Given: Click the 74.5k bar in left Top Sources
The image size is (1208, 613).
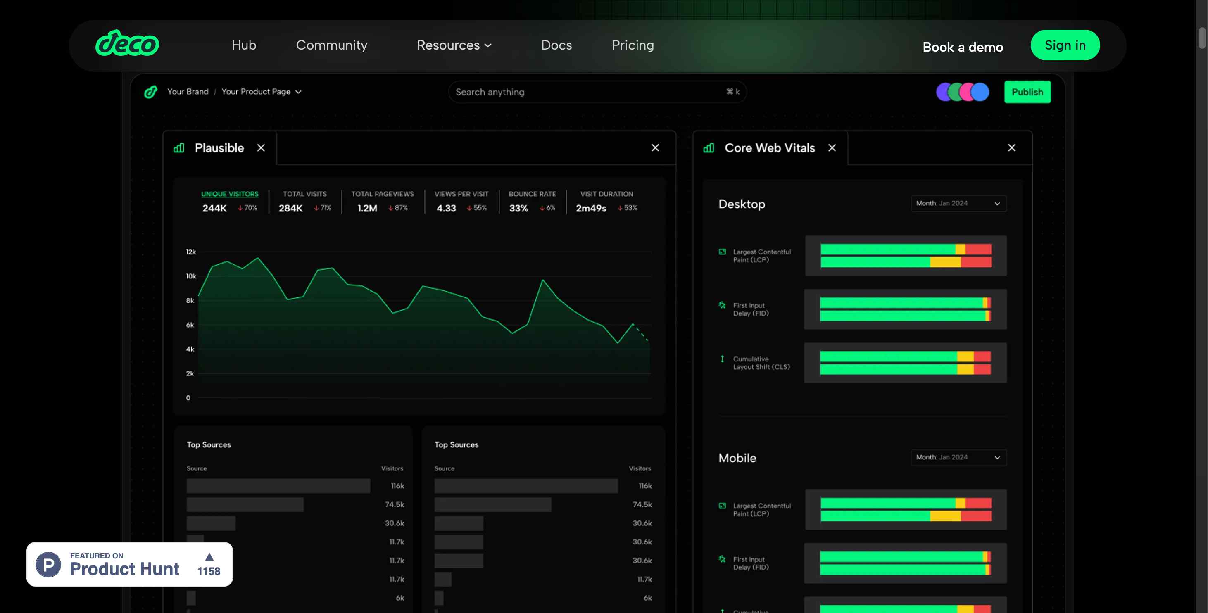Looking at the screenshot, I should pos(245,505).
